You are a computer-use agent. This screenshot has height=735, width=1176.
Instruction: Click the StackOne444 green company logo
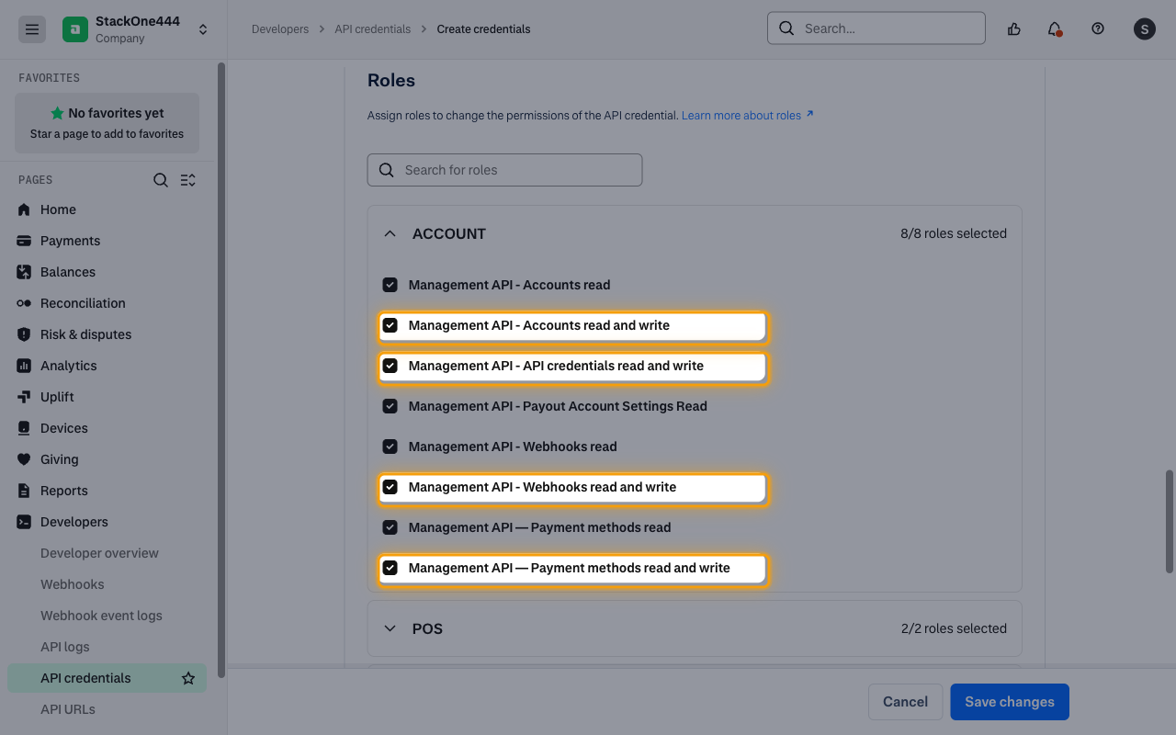(x=75, y=29)
